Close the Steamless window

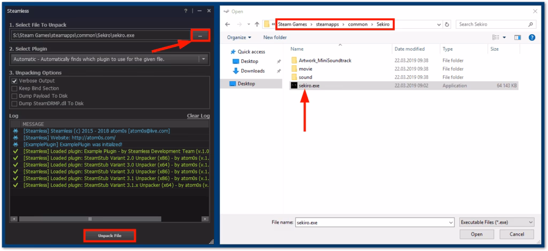(x=209, y=11)
